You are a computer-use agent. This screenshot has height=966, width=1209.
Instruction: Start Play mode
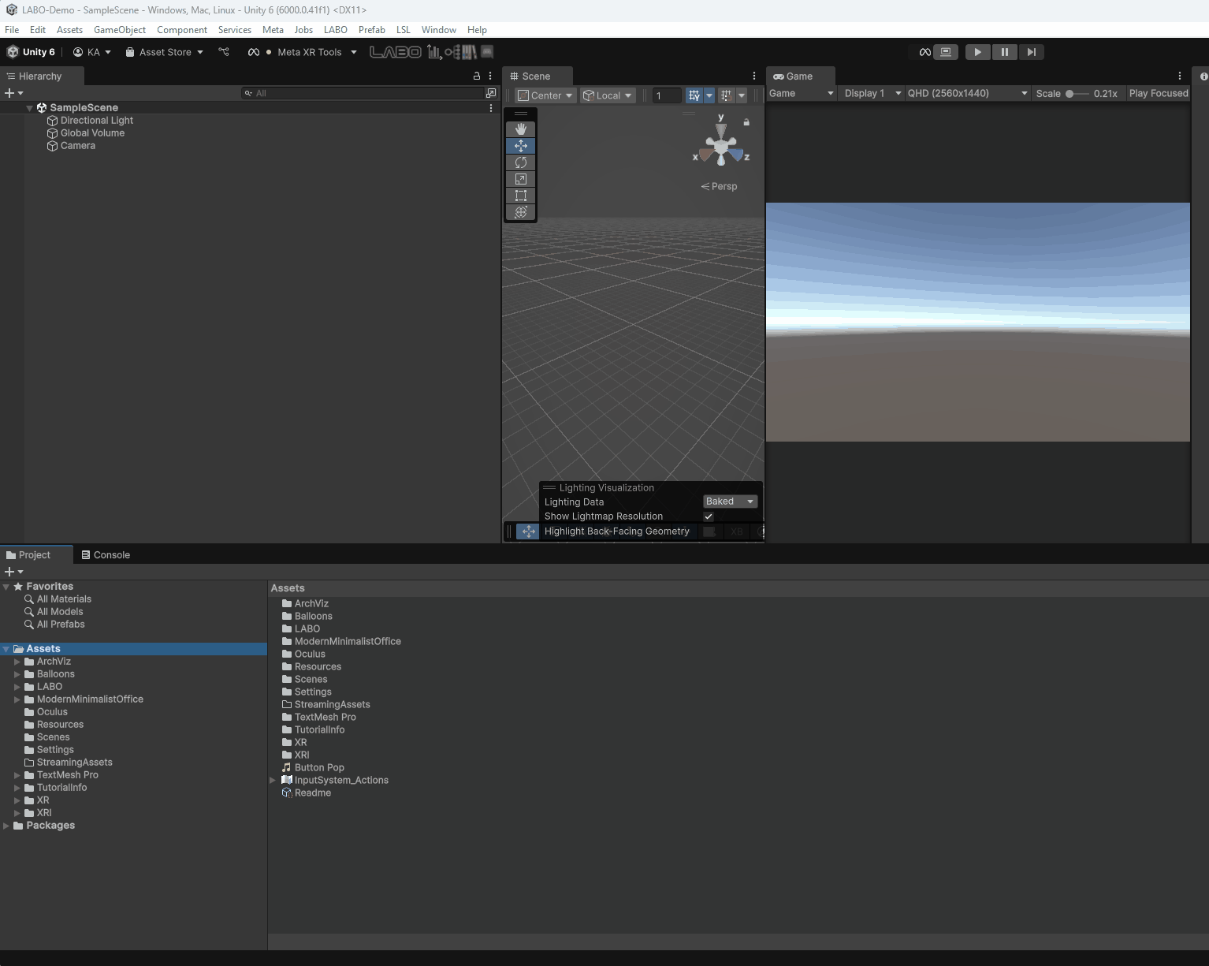[x=977, y=52]
